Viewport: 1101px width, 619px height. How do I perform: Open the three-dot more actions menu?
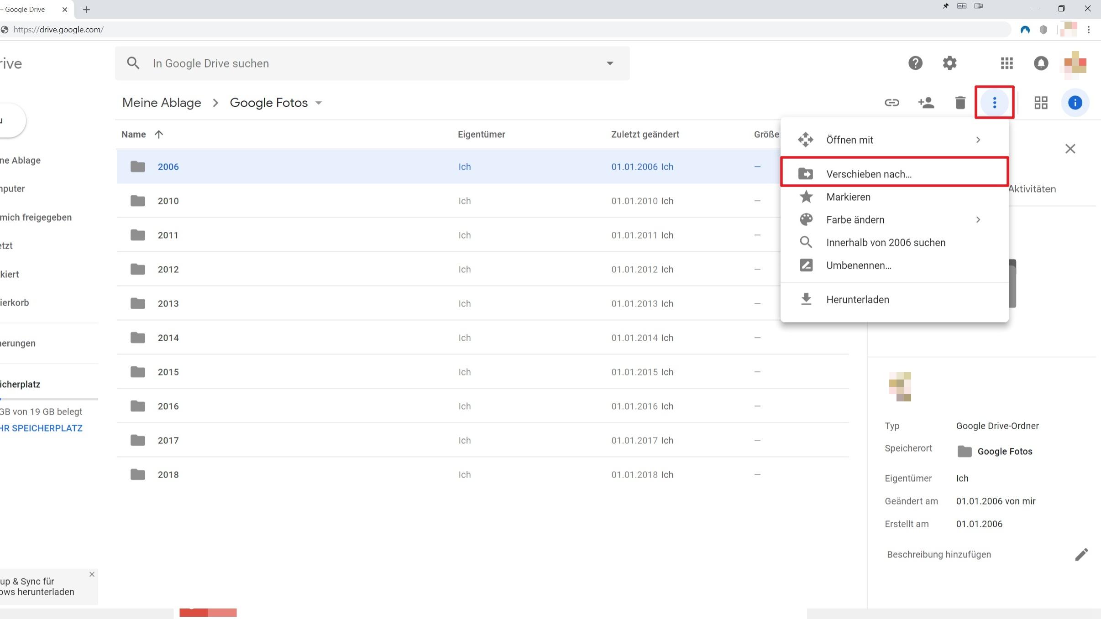(994, 103)
